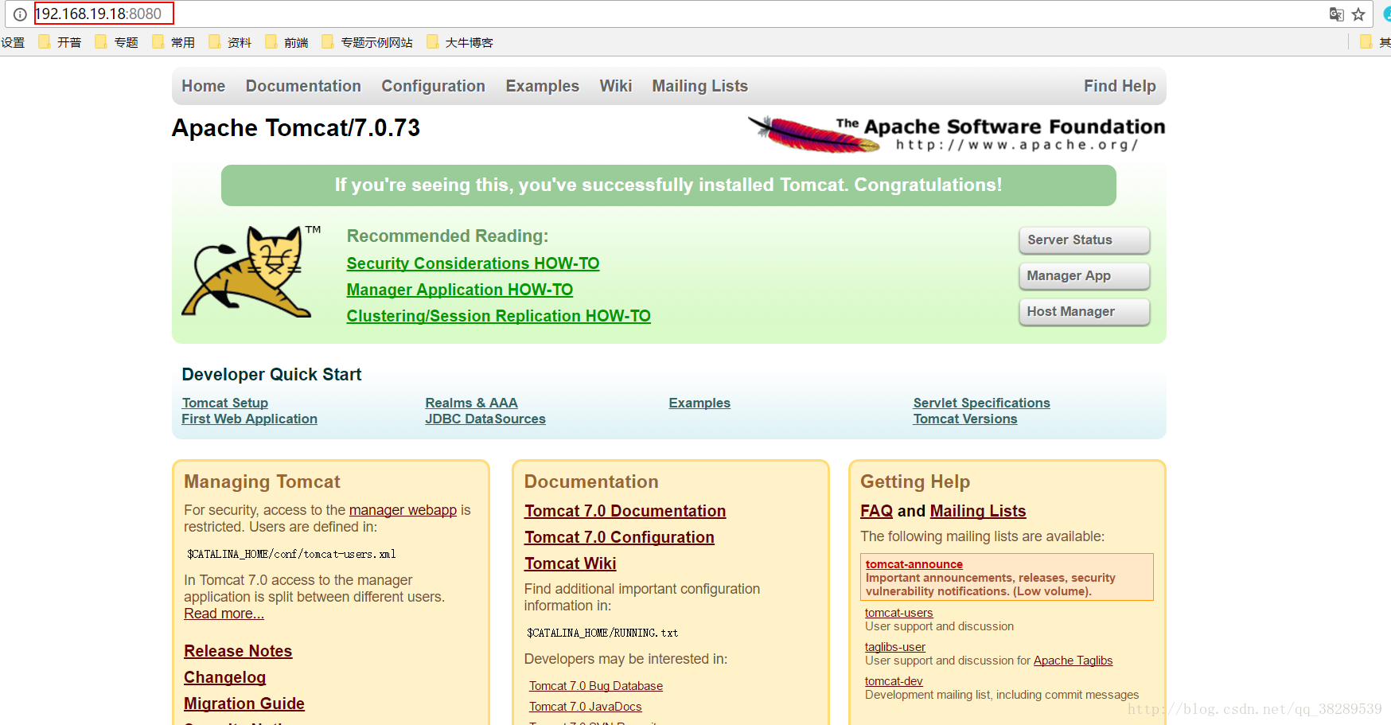Click the Read more... link
The height and width of the screenshot is (725, 1391).
coord(224,614)
